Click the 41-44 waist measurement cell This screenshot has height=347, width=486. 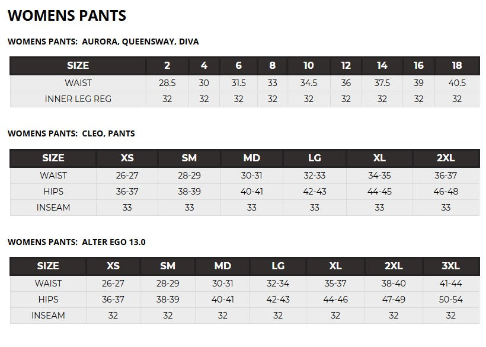pos(450,284)
